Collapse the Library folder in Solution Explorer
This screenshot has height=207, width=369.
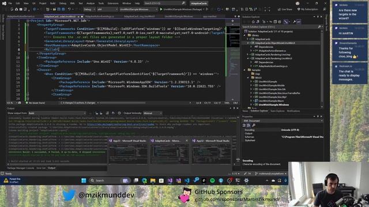[x=244, y=36]
